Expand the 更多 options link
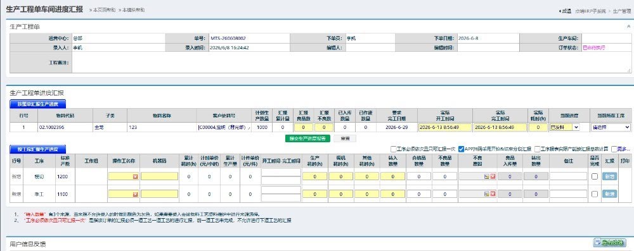 click(x=624, y=149)
